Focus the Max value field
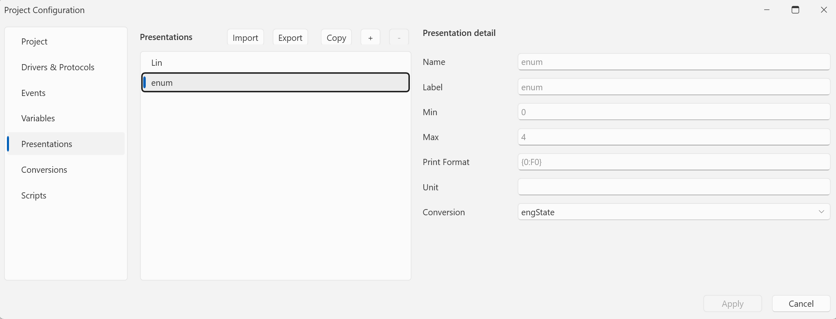 click(x=674, y=137)
